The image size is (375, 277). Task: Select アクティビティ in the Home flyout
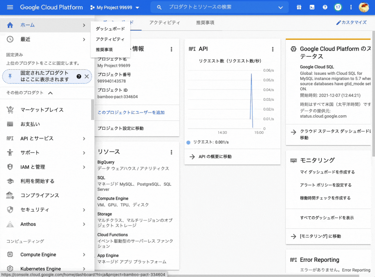click(x=110, y=39)
